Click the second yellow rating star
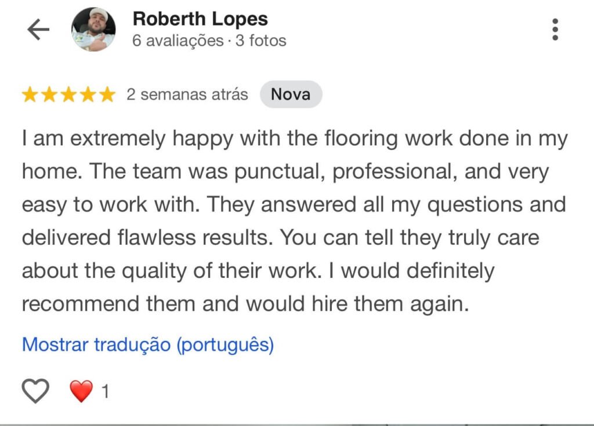The width and height of the screenshot is (594, 426). coord(49,95)
